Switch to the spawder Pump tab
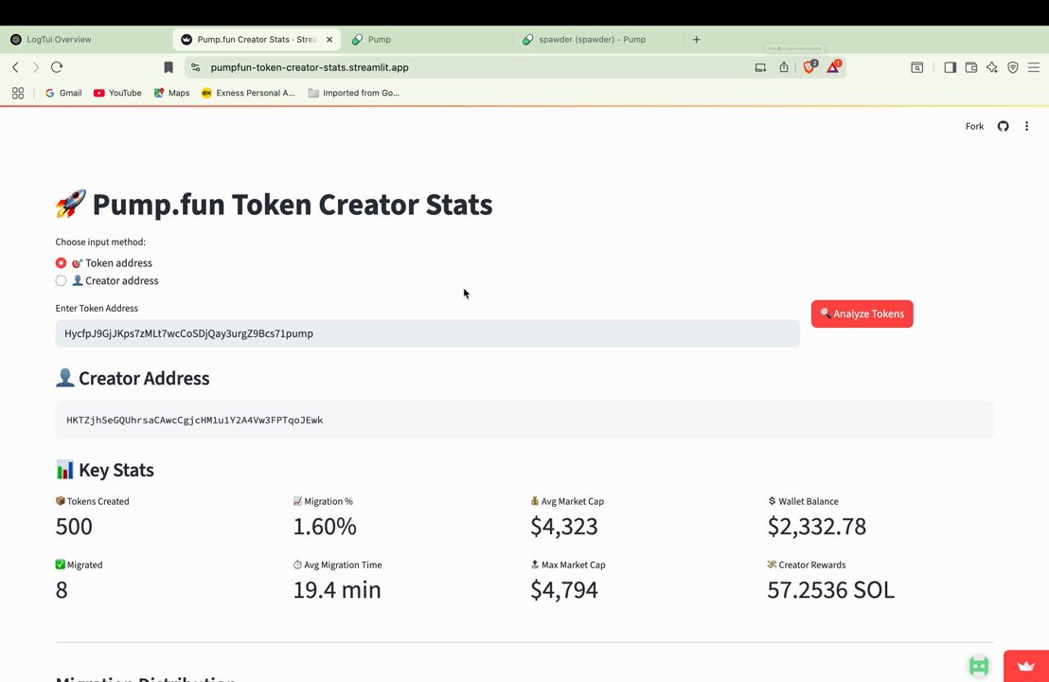This screenshot has width=1049, height=682. tap(592, 40)
